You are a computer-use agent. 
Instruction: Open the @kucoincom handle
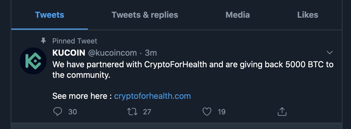tap(112, 53)
